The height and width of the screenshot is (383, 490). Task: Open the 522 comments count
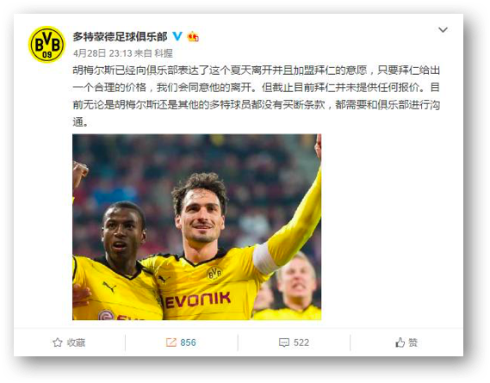point(301,343)
